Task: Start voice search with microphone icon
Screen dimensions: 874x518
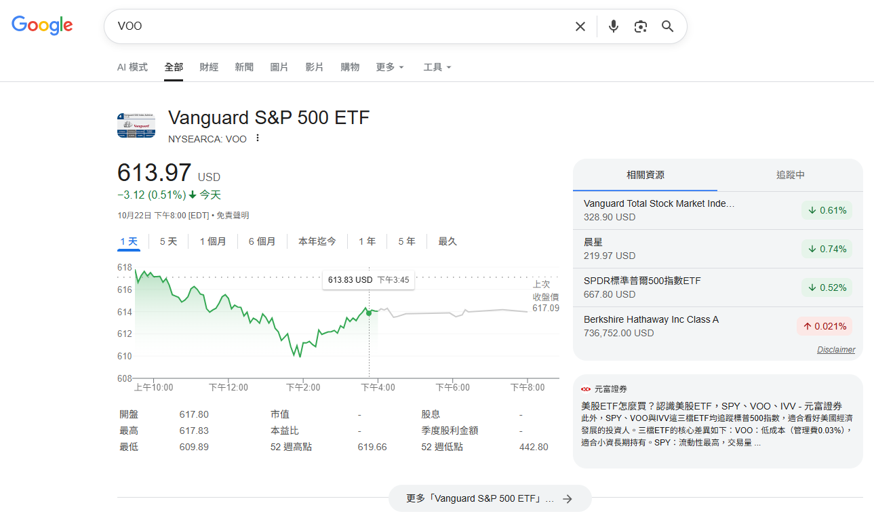Action: pyautogui.click(x=613, y=26)
